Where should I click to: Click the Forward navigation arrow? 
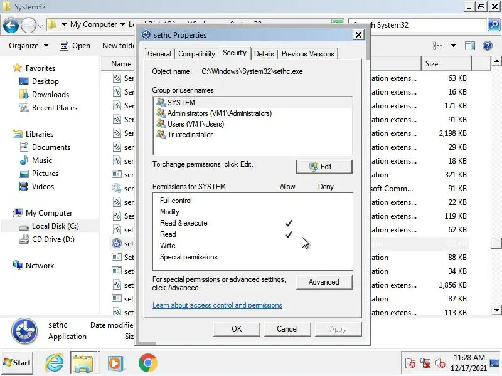pyautogui.click(x=28, y=25)
